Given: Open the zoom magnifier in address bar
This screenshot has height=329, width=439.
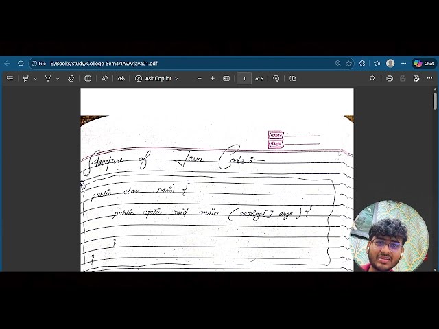Looking at the screenshot, I should pyautogui.click(x=338, y=64).
